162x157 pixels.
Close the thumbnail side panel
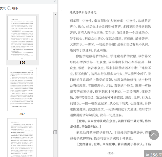(55, 1)
